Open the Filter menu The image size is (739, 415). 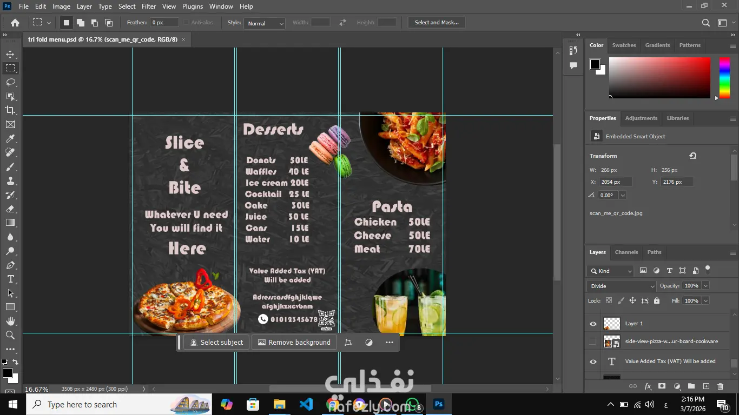[148, 6]
